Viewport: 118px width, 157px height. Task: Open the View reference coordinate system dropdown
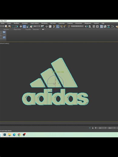pos(37,26)
